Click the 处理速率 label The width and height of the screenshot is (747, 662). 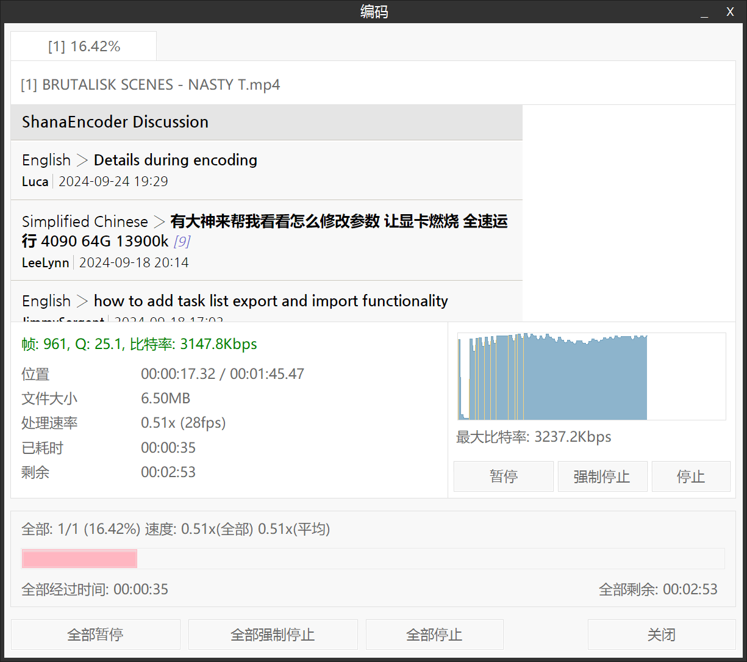(49, 423)
